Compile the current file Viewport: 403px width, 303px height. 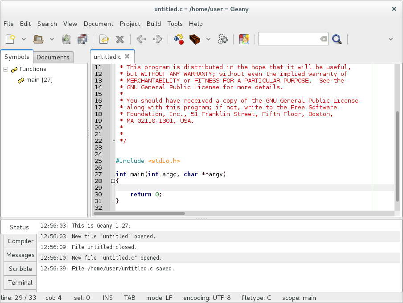pyautogui.click(x=179, y=39)
